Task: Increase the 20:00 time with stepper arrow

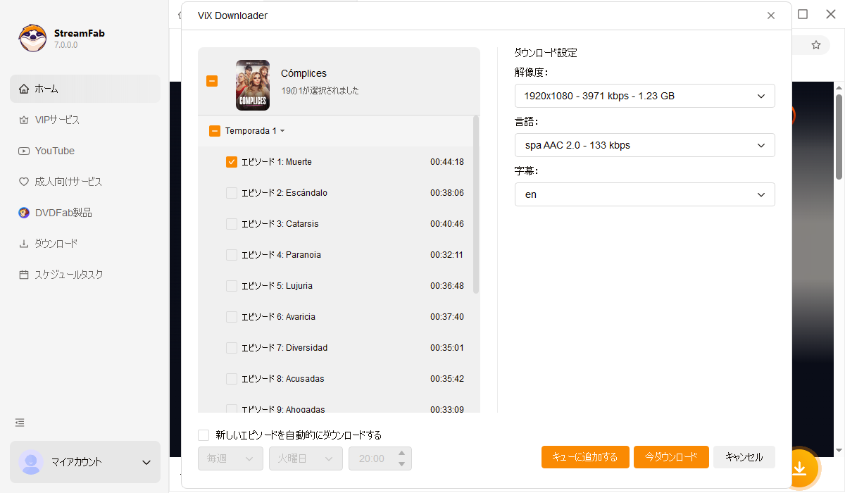Action: 401,453
